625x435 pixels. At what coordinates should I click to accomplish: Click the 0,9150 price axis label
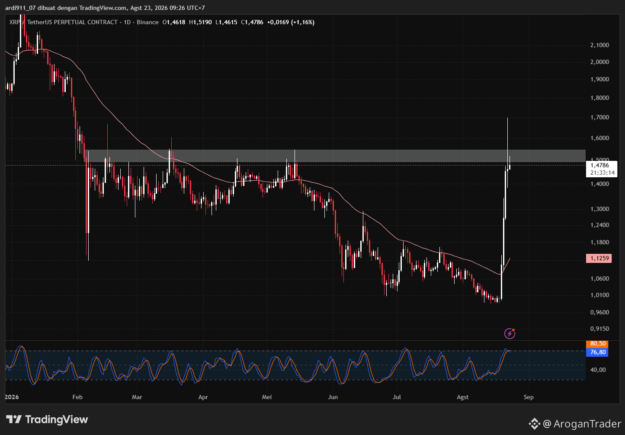(x=599, y=329)
